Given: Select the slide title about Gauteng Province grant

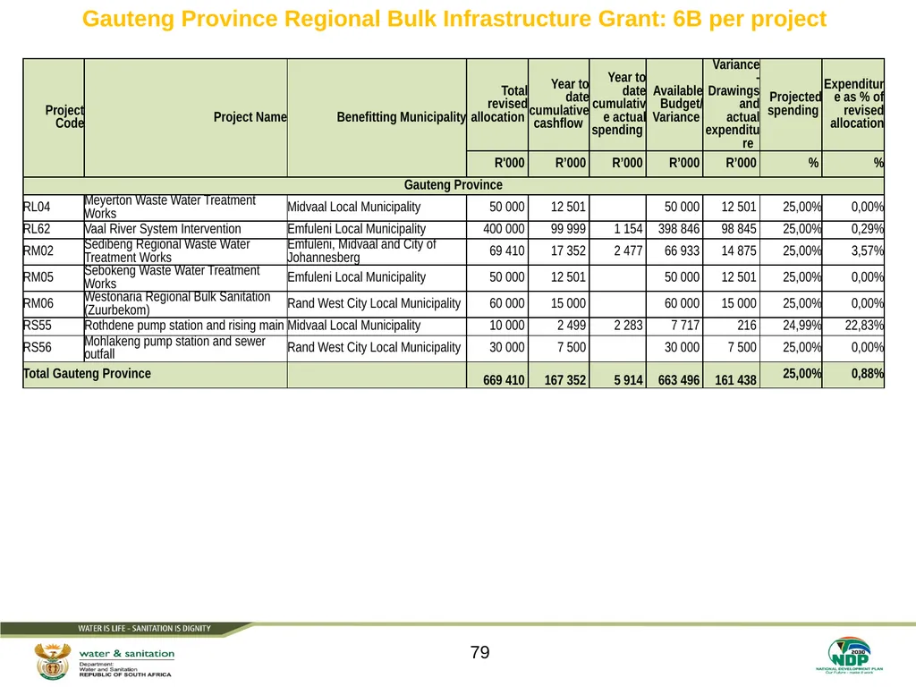Looking at the screenshot, I should (454, 19).
